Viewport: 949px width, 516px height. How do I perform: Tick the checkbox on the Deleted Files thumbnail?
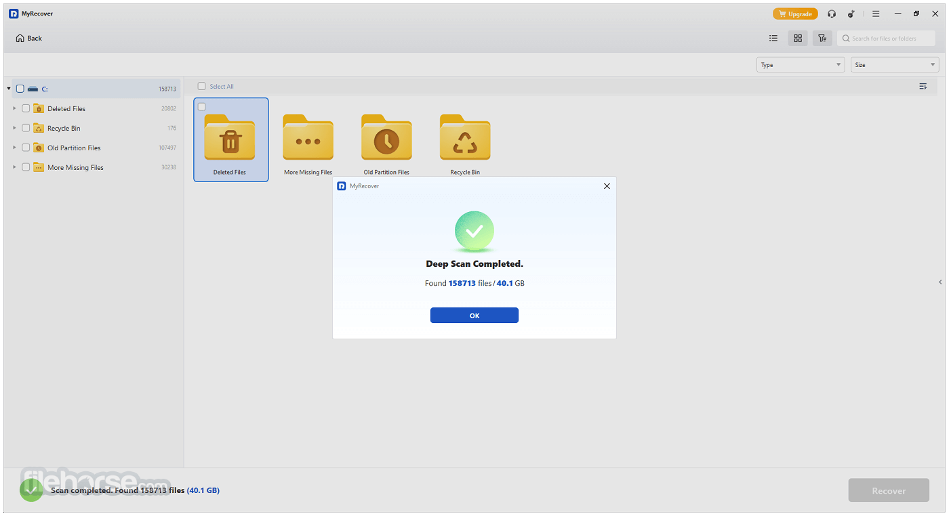[x=201, y=107]
